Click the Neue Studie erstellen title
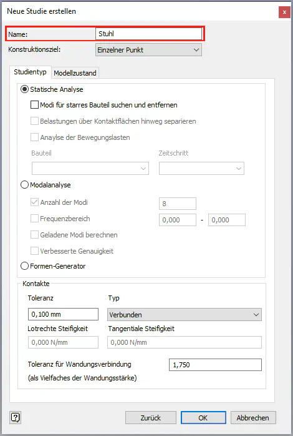 [x=41, y=11]
